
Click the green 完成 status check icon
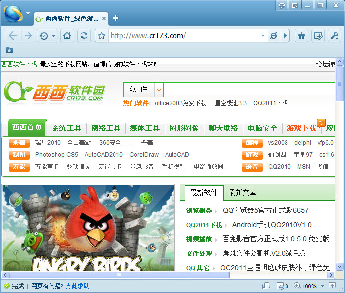click(7, 286)
